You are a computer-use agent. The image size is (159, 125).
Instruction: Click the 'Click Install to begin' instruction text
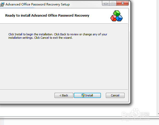[58, 36]
